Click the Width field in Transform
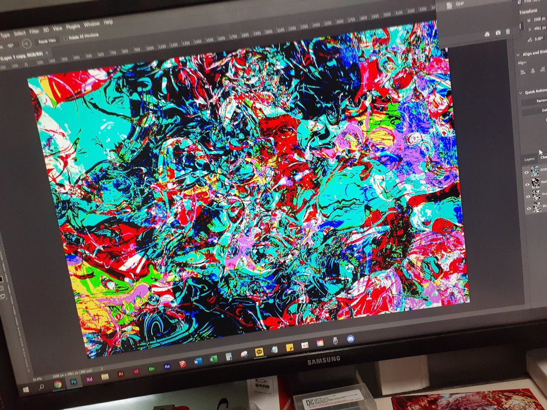Viewport: 547px width, 410px height. click(539, 19)
